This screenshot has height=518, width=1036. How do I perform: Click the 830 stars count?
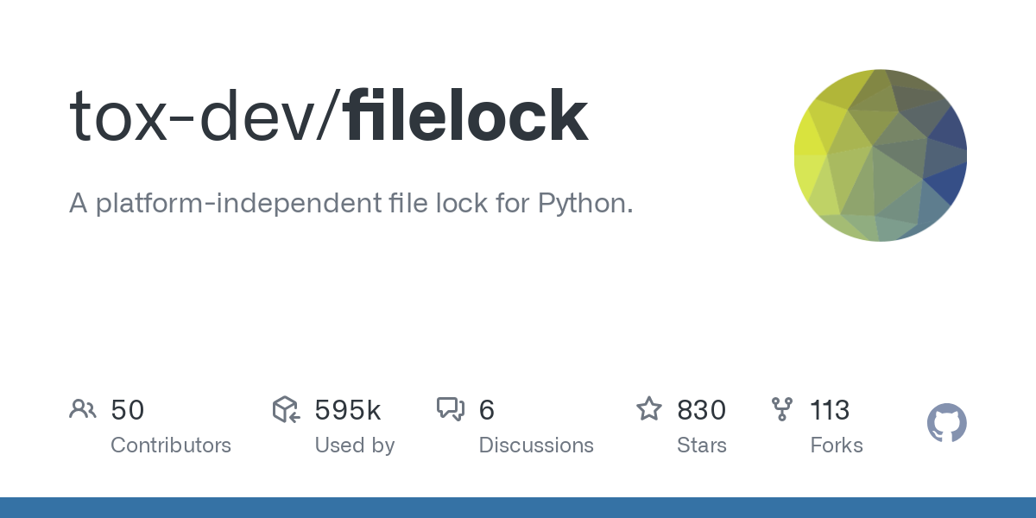702,410
